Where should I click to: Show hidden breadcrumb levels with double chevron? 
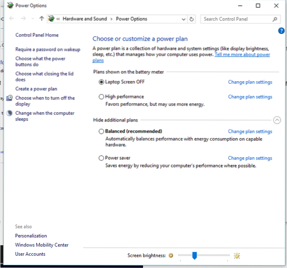[58, 19]
